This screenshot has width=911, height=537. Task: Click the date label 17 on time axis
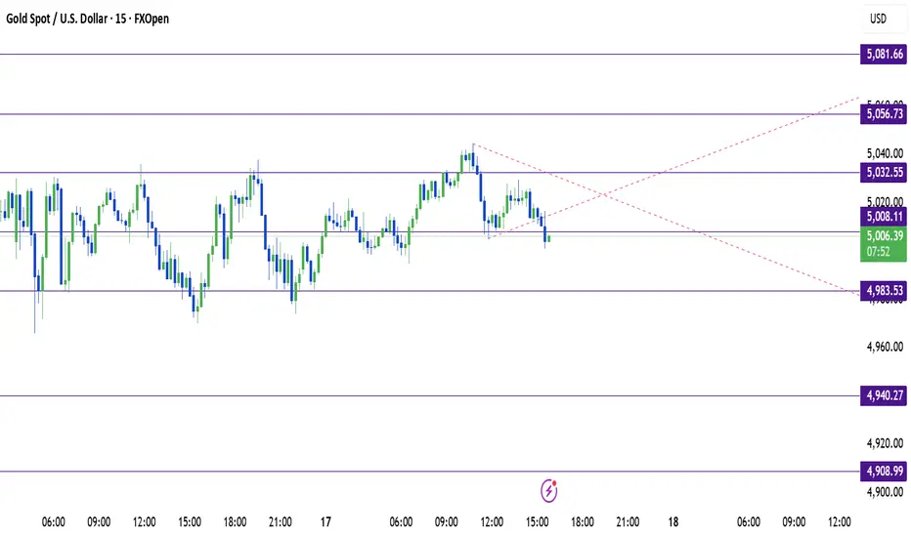click(x=325, y=521)
